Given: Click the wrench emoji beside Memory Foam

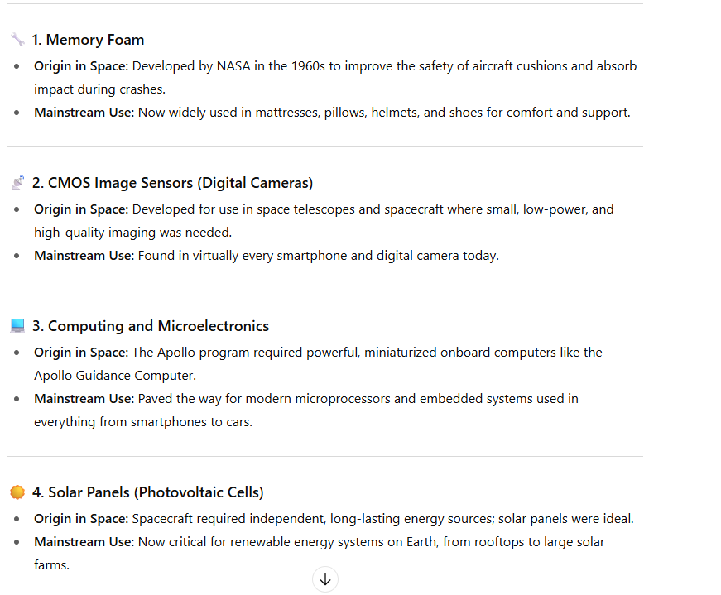Looking at the screenshot, I should (x=17, y=40).
